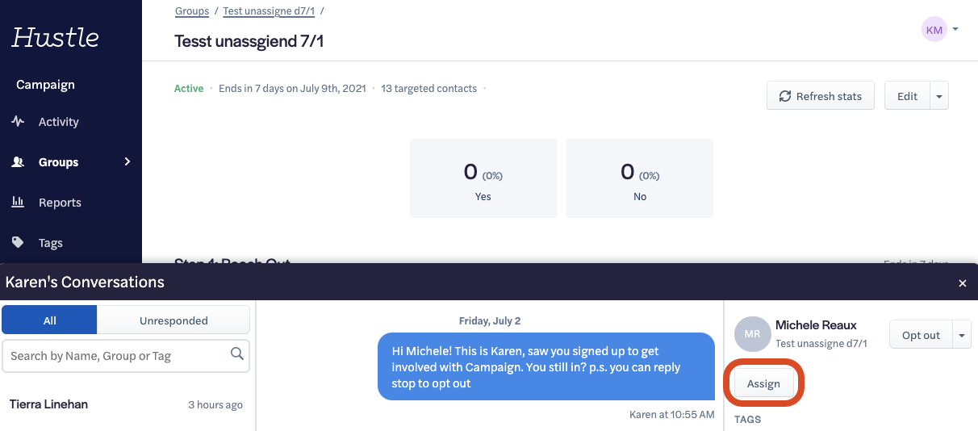Click the Activity pulse icon in sidebar

tap(18, 122)
